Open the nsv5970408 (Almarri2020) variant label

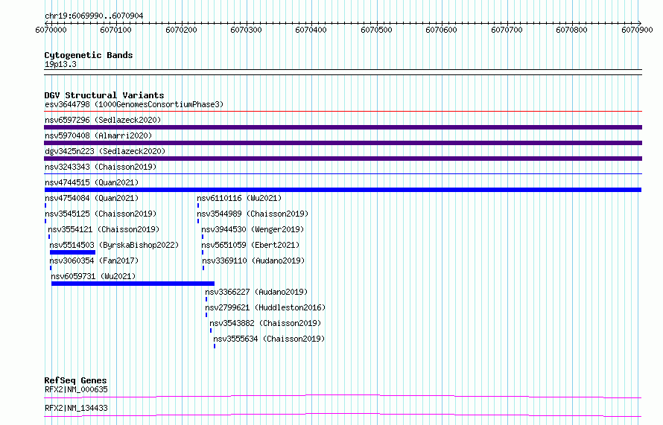tap(98, 135)
